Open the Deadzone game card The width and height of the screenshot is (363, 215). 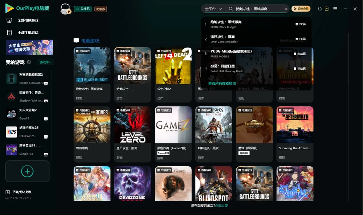[x=132, y=183]
